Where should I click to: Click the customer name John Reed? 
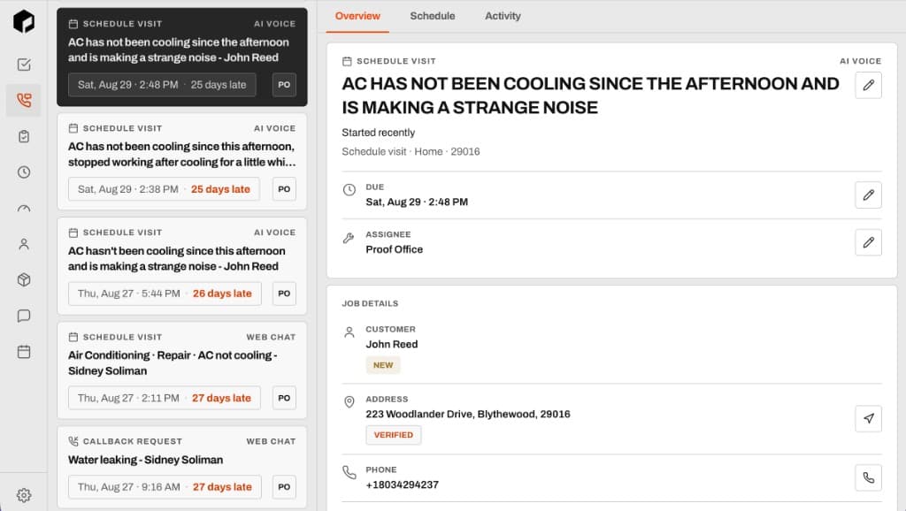(392, 344)
